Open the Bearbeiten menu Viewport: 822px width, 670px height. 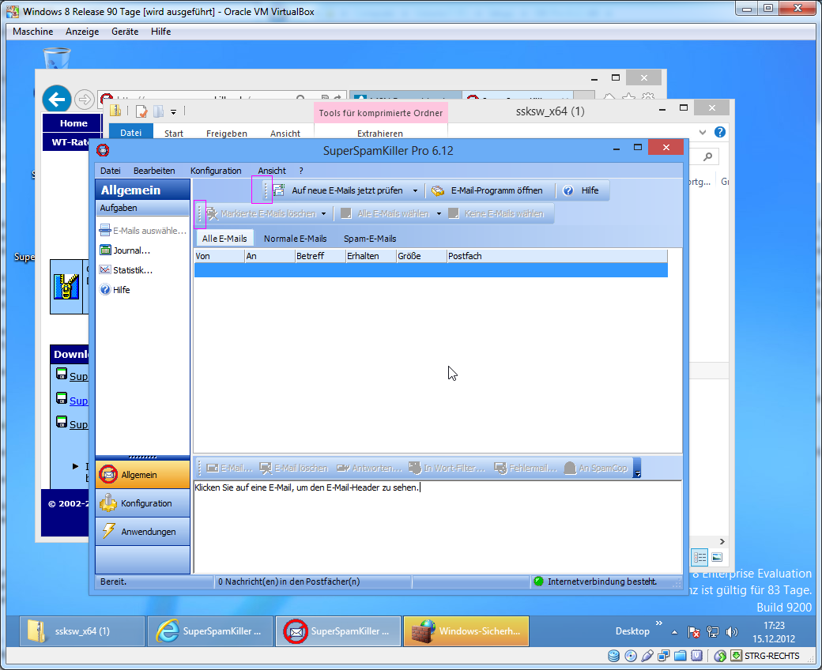pyautogui.click(x=154, y=171)
